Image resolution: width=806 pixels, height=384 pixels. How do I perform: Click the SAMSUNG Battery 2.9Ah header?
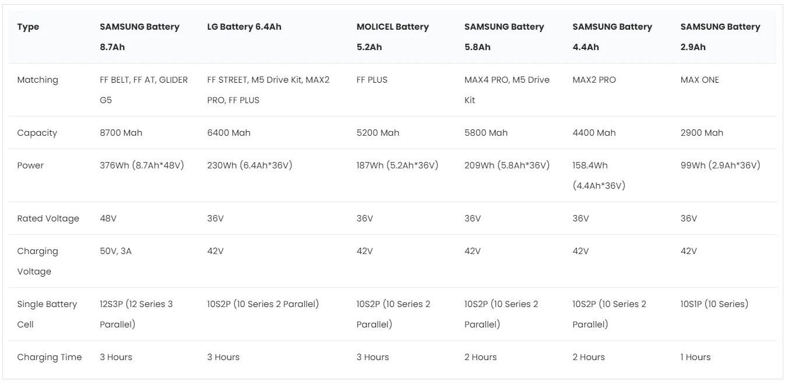pos(720,37)
